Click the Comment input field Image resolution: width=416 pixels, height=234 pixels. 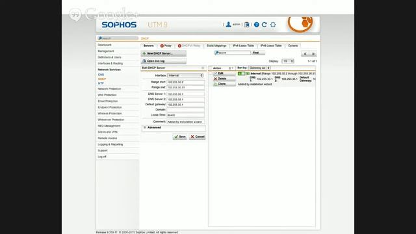pyautogui.click(x=185, y=122)
